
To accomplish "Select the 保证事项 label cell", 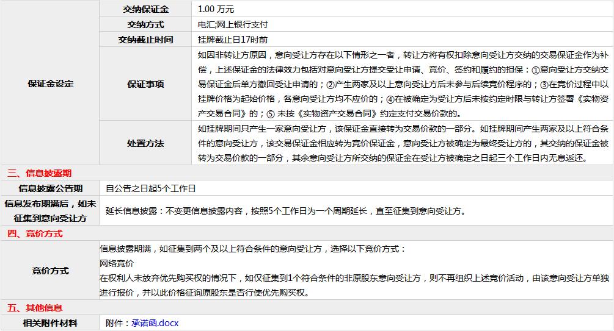I will point(145,84).
